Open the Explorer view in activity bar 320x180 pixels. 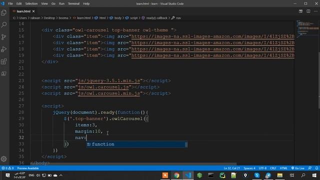(4, 12)
